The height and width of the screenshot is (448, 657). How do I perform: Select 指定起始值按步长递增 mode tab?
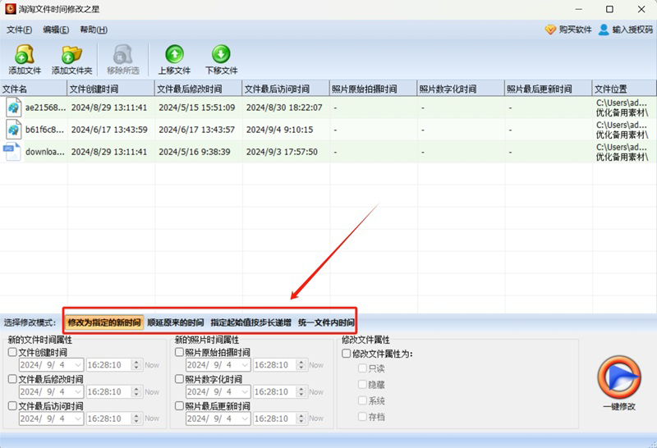[250, 322]
